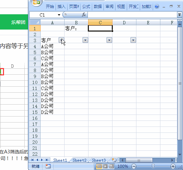Open the filter dropdown in cell D3
The height and width of the screenshot is (170, 183).
133,40
